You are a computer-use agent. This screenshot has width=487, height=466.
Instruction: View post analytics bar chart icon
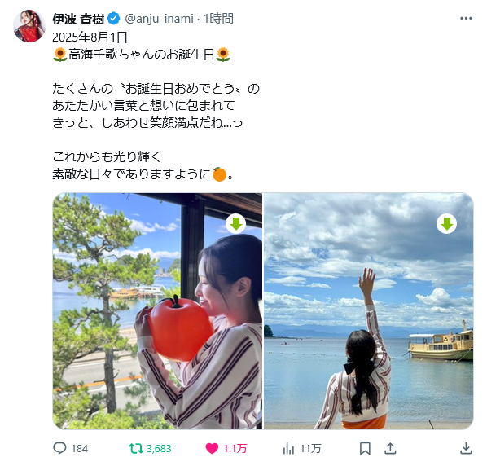click(x=288, y=449)
